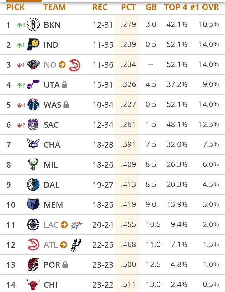This screenshot has width=225, height=292.
Task: Sort by the TOP 4 column header
Action: [x=176, y=7]
